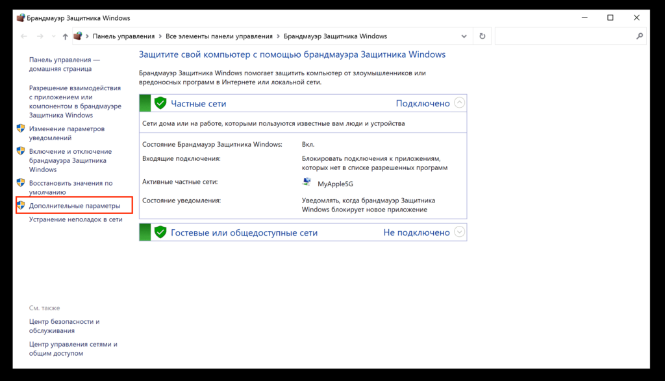The height and width of the screenshot is (381, 665).
Task: Open 'Разрешение взаимодействия с приложением' link
Action: click(x=75, y=101)
